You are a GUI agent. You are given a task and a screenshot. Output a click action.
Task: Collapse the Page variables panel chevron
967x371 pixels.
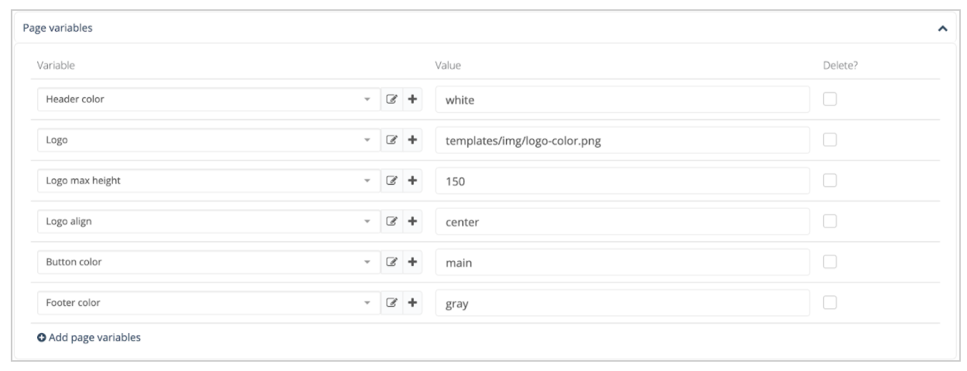click(x=941, y=29)
